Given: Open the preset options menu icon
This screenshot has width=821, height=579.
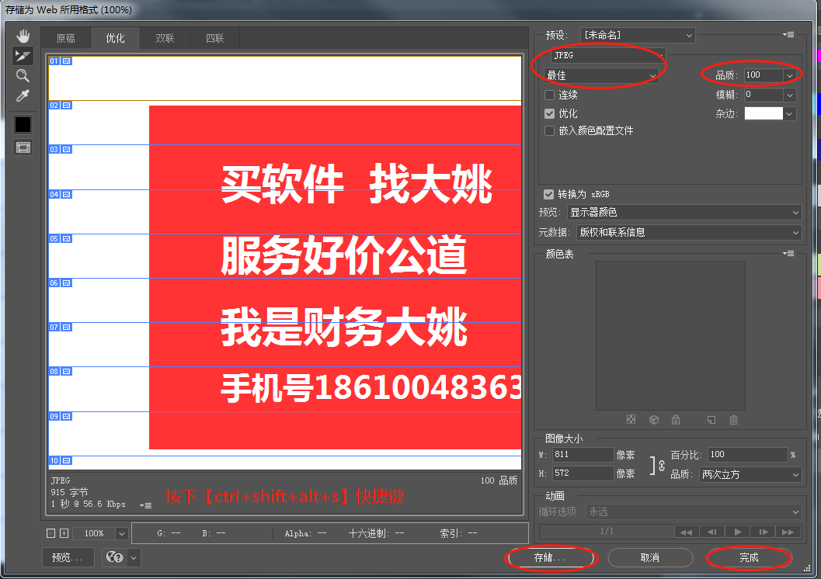Looking at the screenshot, I should 788,35.
